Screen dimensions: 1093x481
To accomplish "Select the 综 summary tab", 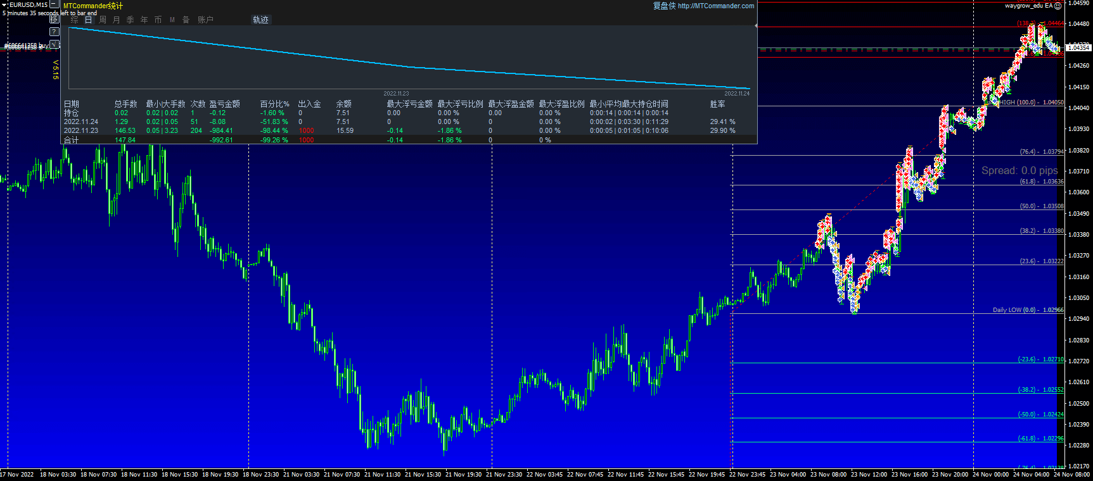I will click(x=74, y=20).
